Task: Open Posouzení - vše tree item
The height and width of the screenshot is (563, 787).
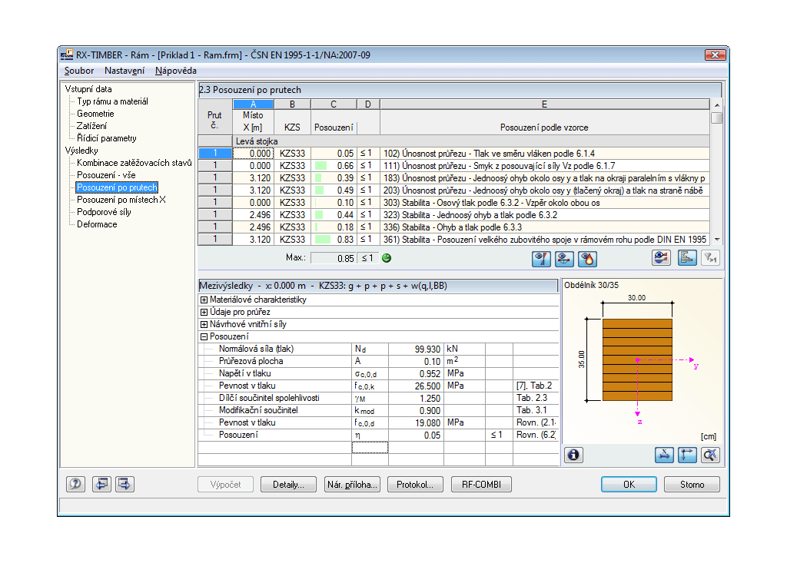Action: click(x=106, y=175)
